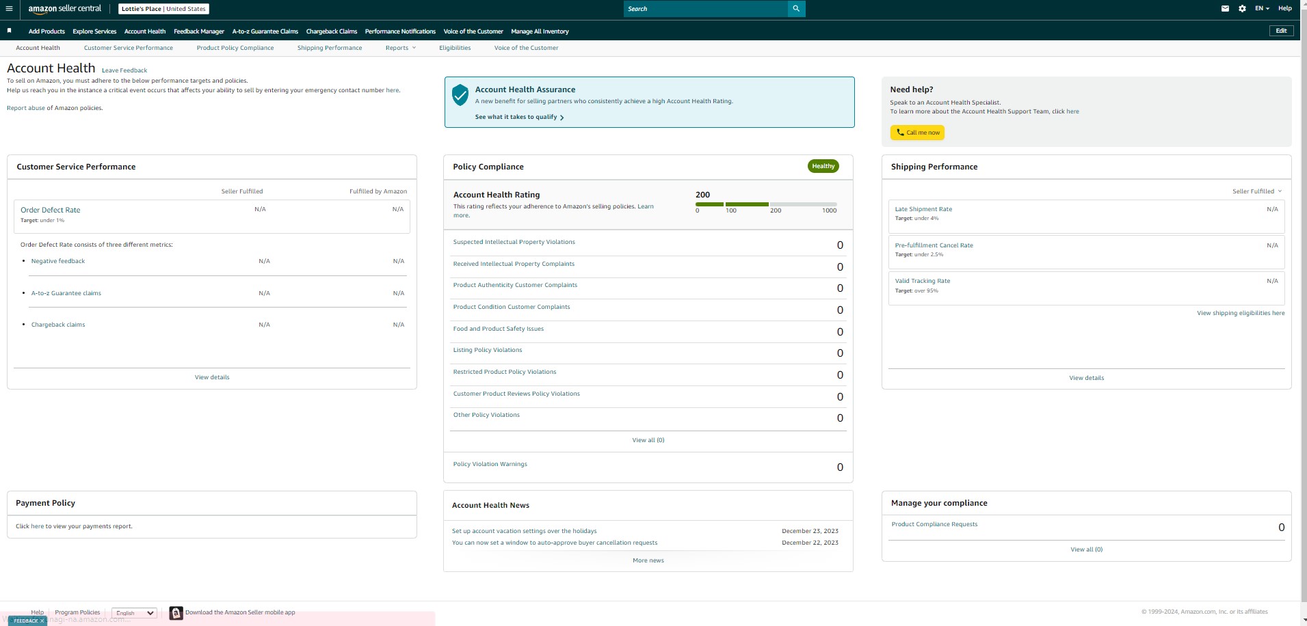The image size is (1307, 626).
Task: Click the Help link at top right
Action: pyautogui.click(x=1285, y=9)
